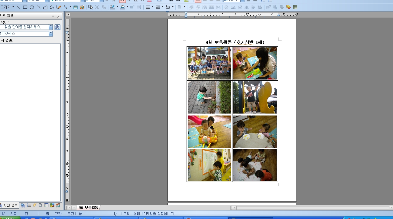This screenshot has width=393, height=219.
Task: Activate the object selection arrow tool
Action: (x=91, y=7)
